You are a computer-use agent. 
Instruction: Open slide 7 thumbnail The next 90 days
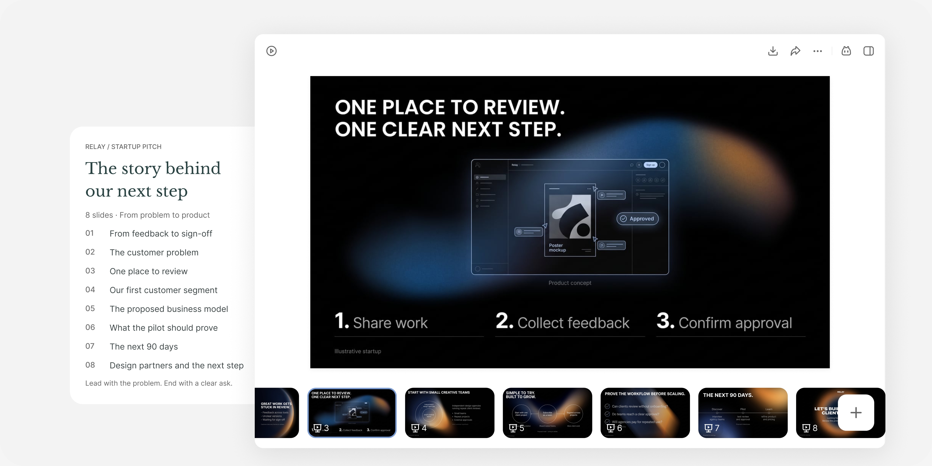tap(743, 413)
